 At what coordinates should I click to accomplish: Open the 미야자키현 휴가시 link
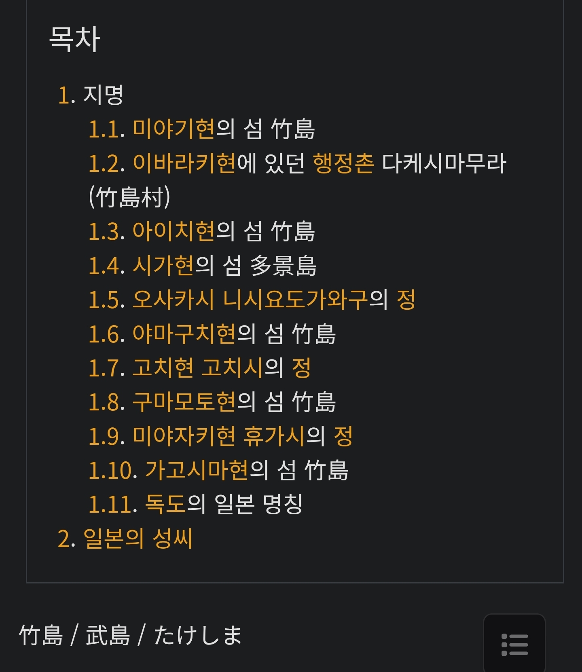219,436
